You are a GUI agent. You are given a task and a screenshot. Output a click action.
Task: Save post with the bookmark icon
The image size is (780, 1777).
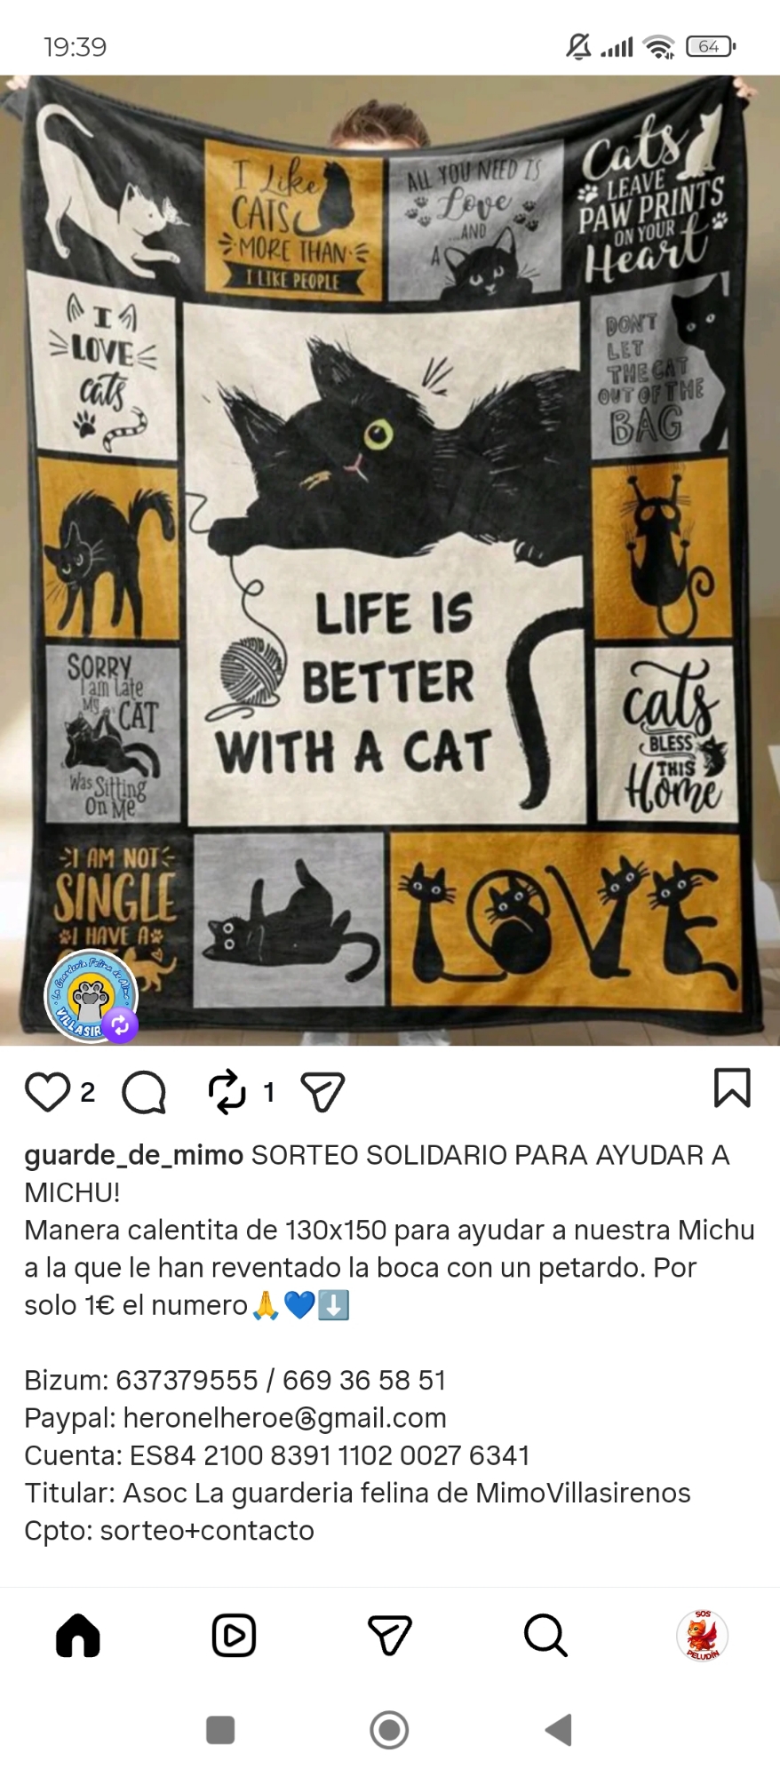(x=732, y=1088)
